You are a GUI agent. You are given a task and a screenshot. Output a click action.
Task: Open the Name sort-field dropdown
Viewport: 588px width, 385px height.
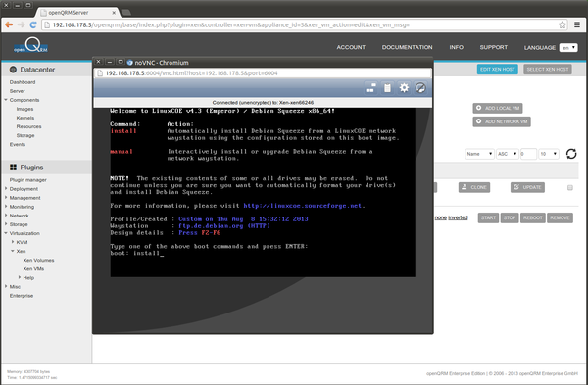tap(479, 154)
